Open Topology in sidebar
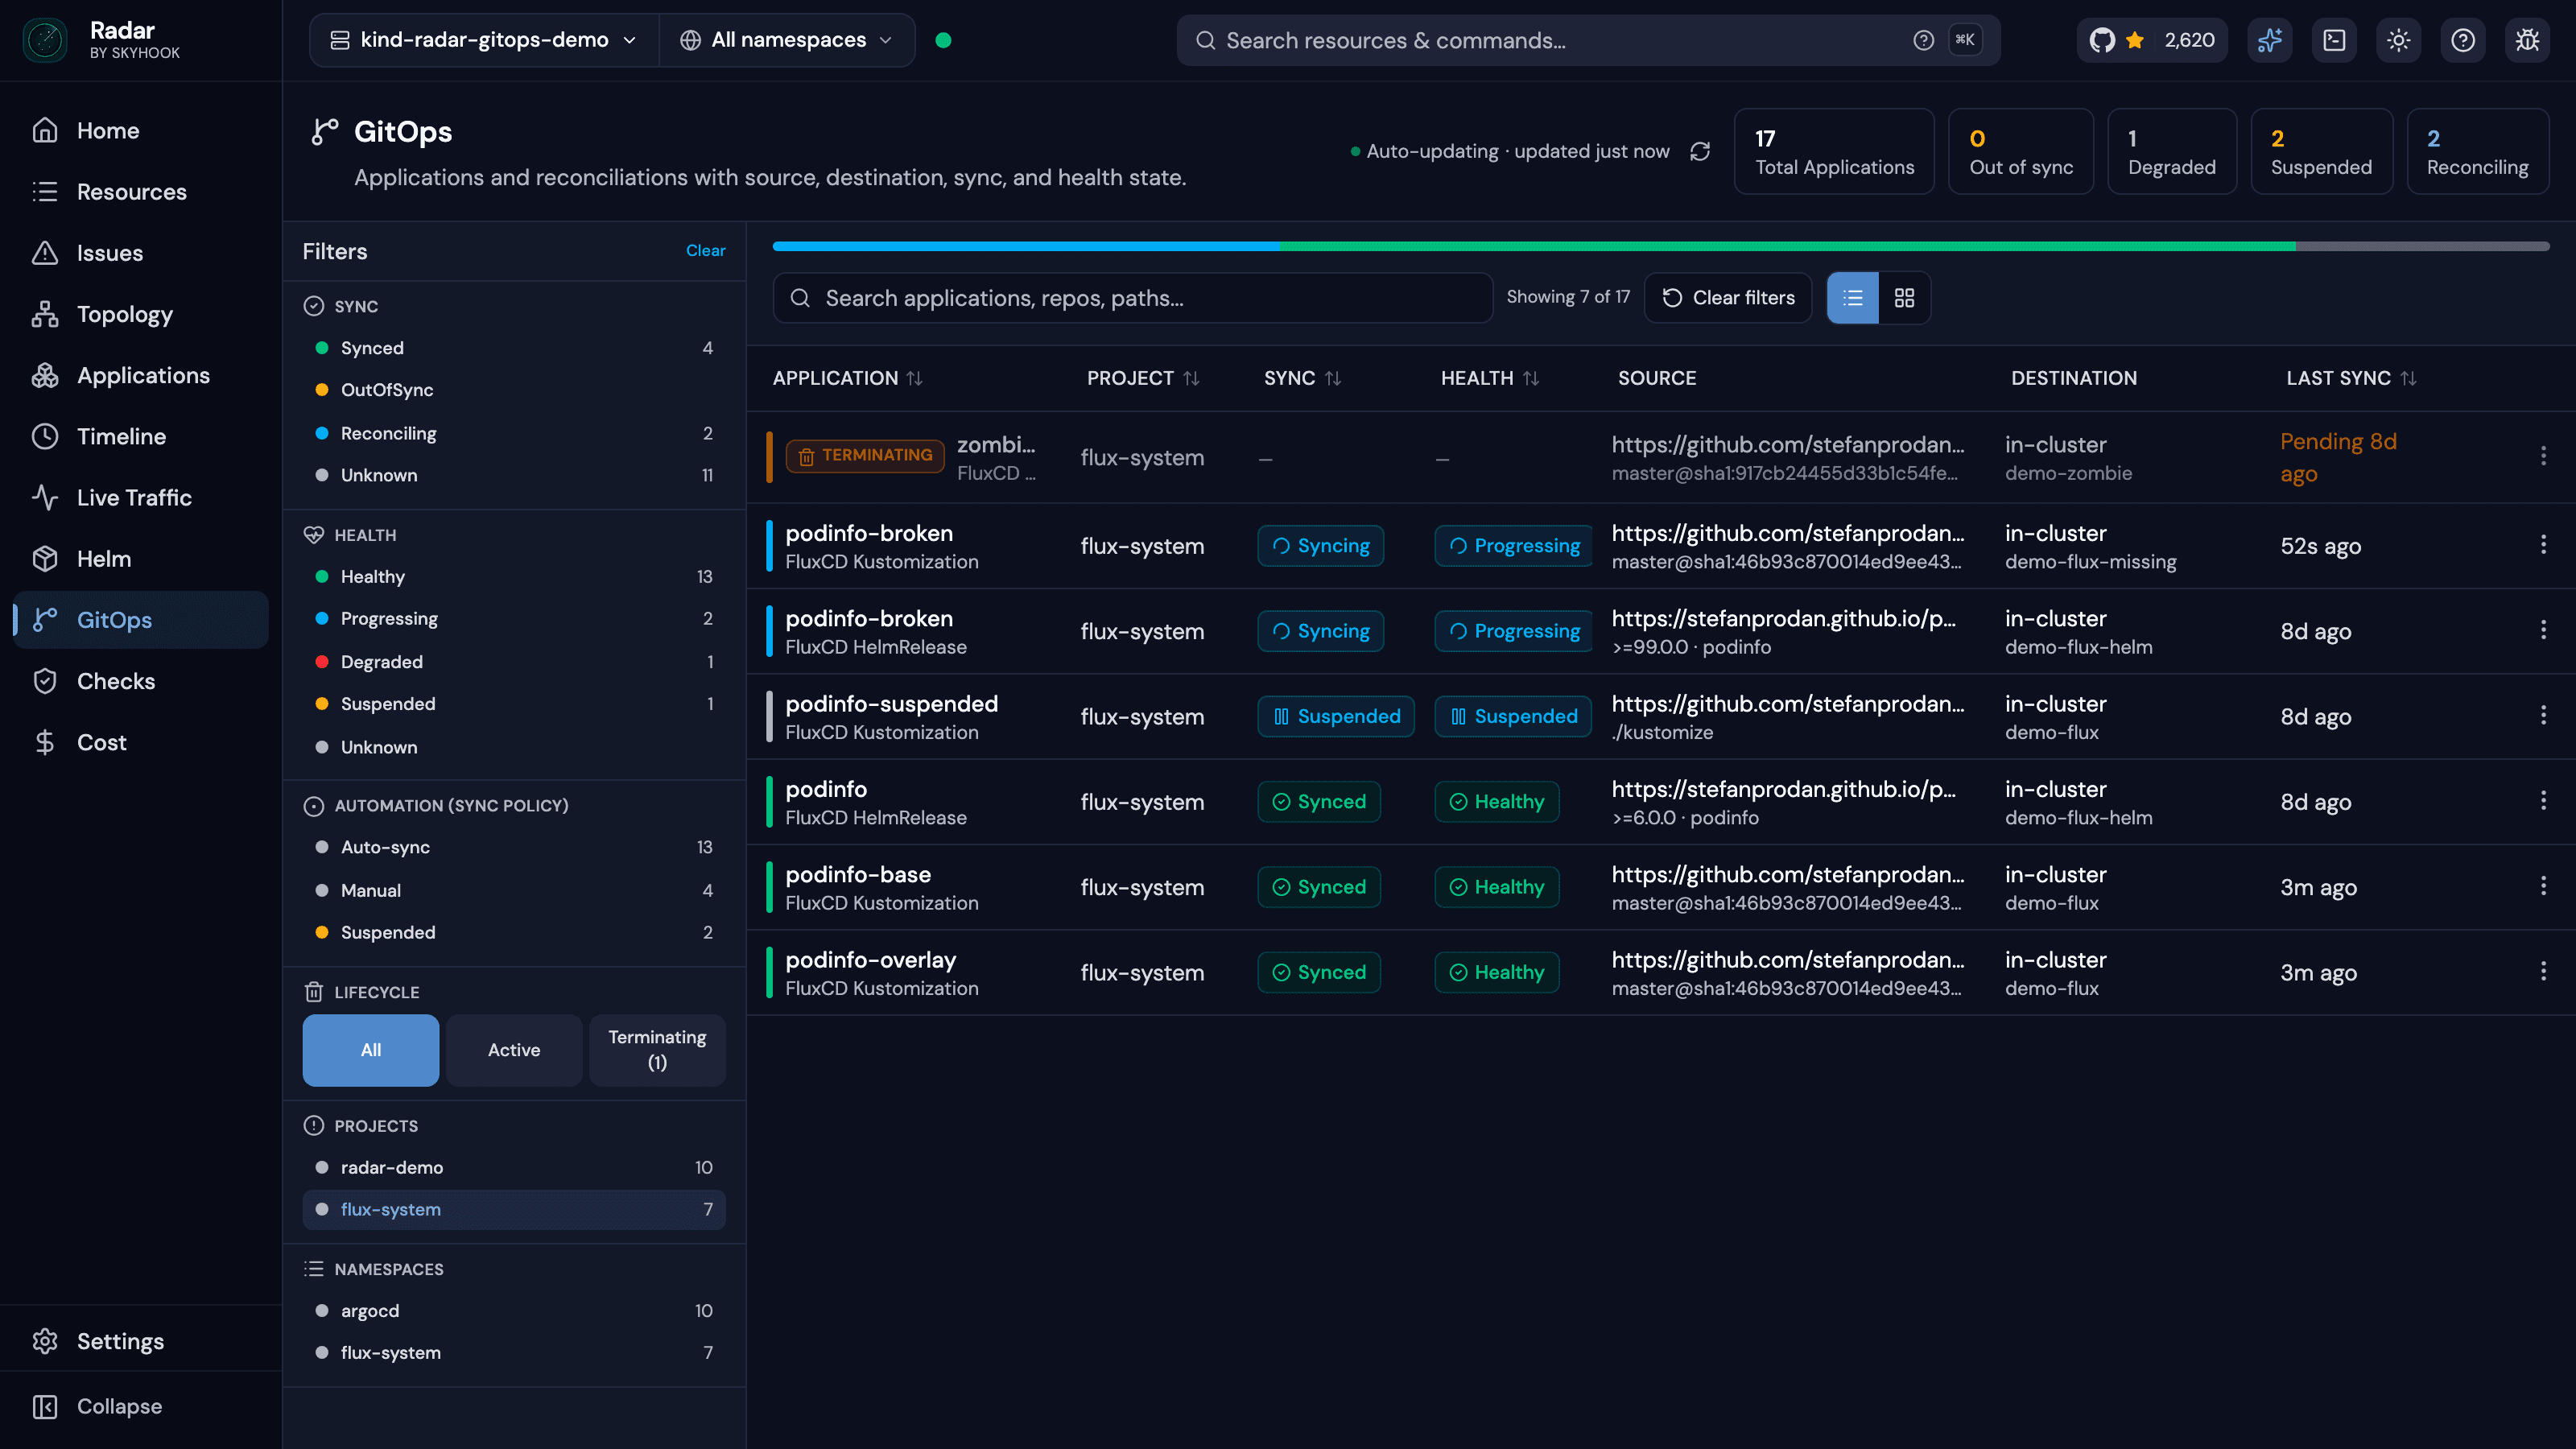This screenshot has width=2576, height=1449. pos(140,314)
